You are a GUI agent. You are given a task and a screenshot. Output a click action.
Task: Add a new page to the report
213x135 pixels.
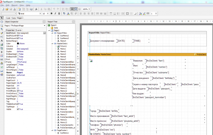(x=19, y=9)
